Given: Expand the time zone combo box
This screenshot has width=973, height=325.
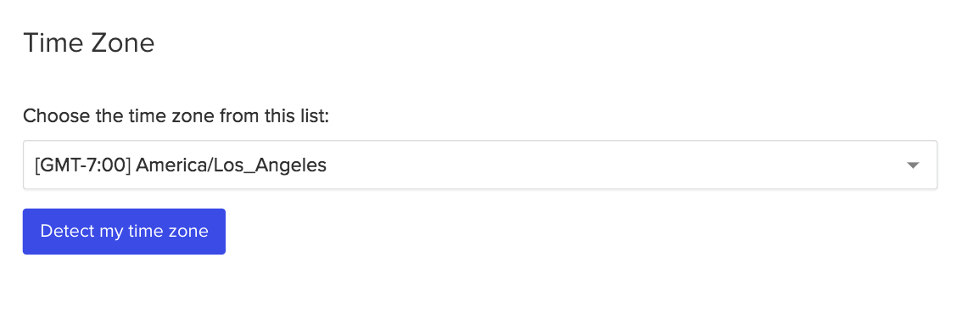Looking at the screenshot, I should (x=479, y=165).
